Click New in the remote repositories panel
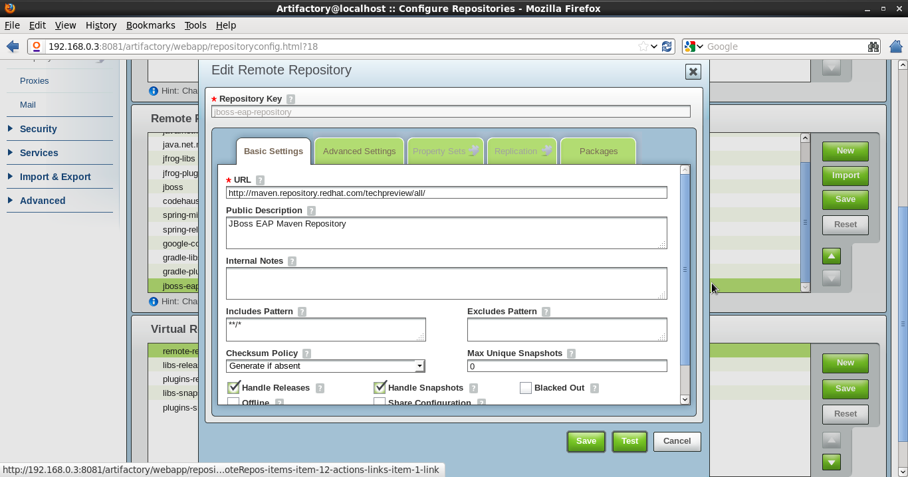The width and height of the screenshot is (908, 477). [846, 151]
